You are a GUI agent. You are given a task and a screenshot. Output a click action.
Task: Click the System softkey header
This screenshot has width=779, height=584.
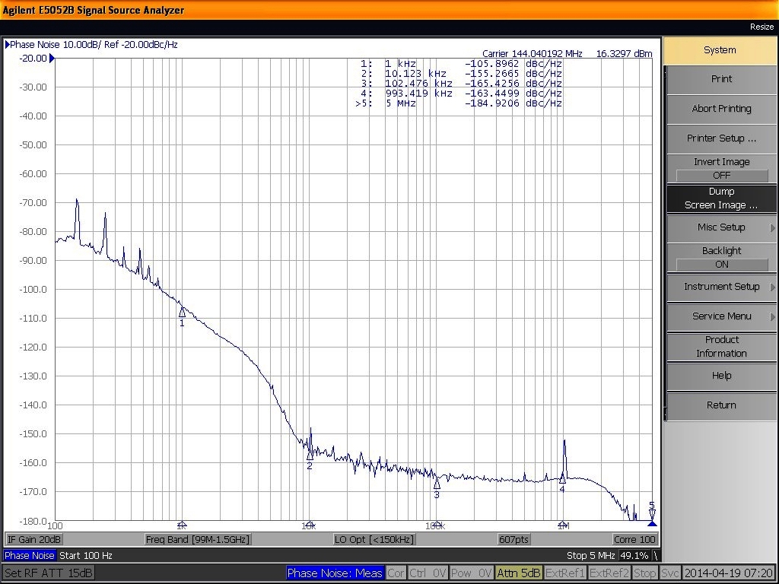click(x=720, y=50)
